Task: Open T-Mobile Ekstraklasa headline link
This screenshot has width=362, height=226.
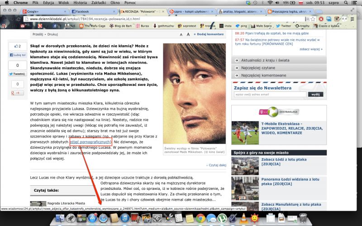Action: [x=292, y=128]
